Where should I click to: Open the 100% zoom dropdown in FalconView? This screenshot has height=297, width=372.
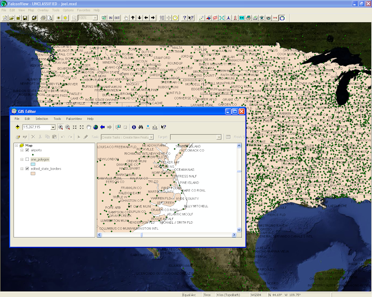tap(95, 18)
